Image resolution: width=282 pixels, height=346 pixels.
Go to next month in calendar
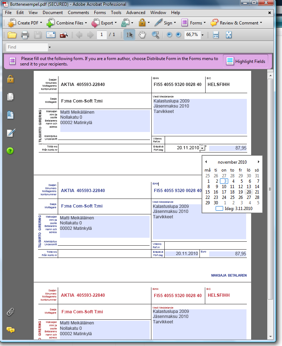[258, 162]
